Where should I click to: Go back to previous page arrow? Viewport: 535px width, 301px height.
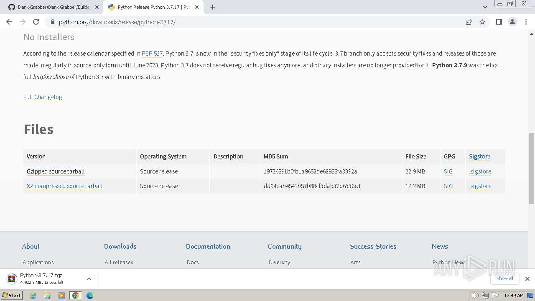(x=9, y=22)
